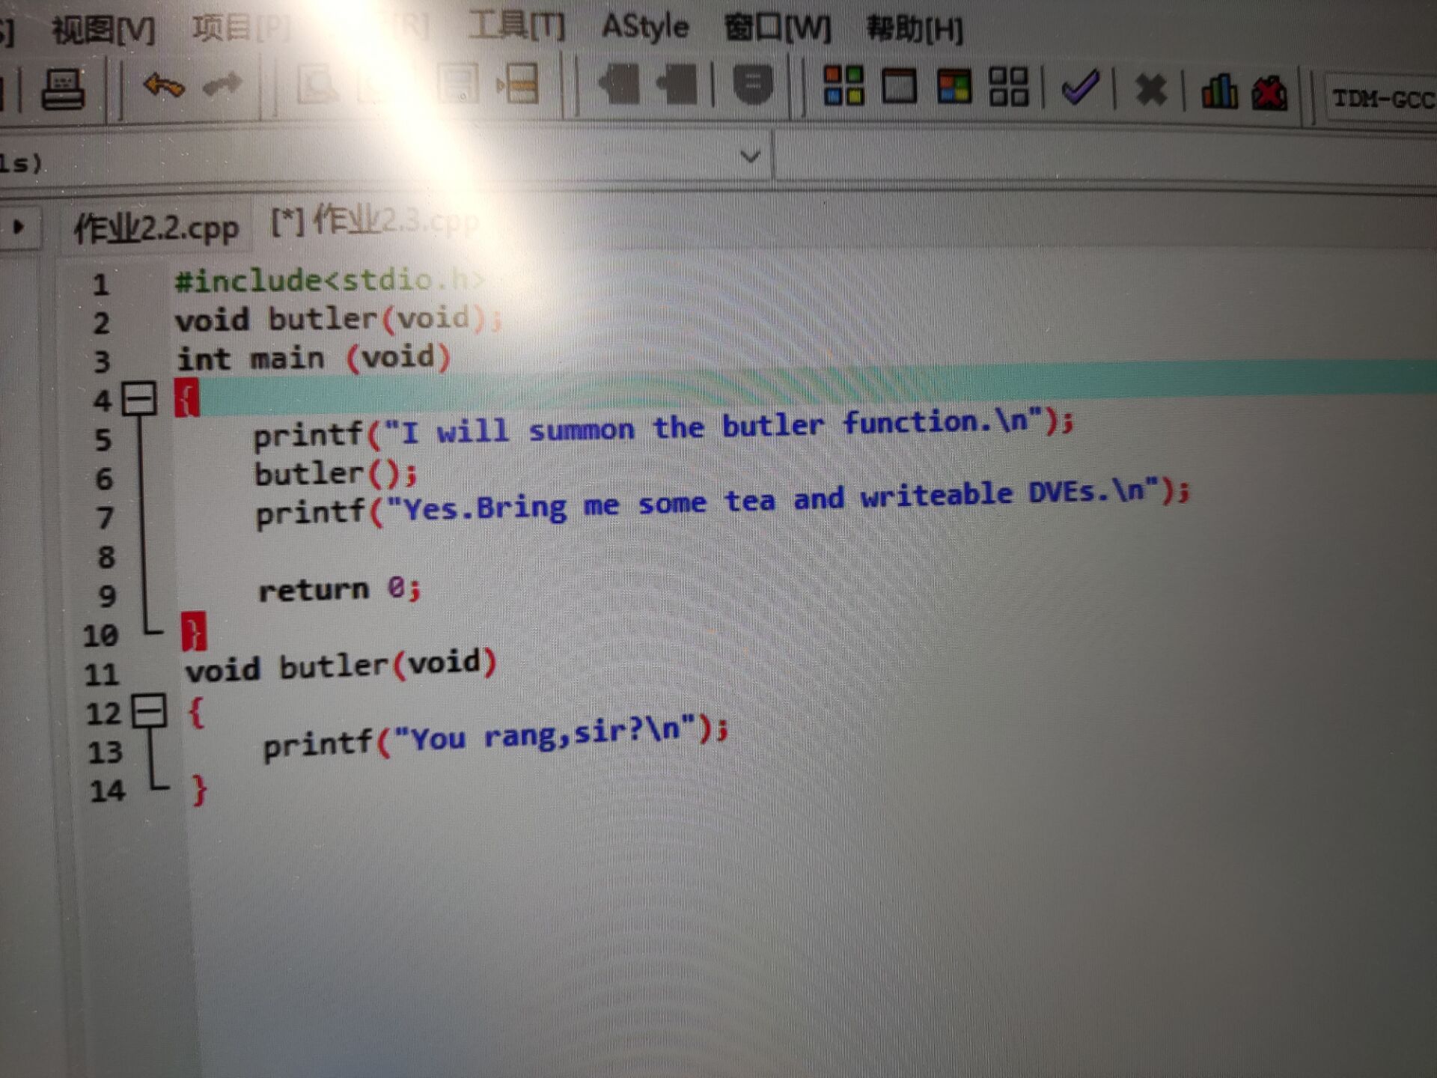This screenshot has height=1078, width=1437.
Task: Click the Run icon showing an empty window
Action: 899,86
